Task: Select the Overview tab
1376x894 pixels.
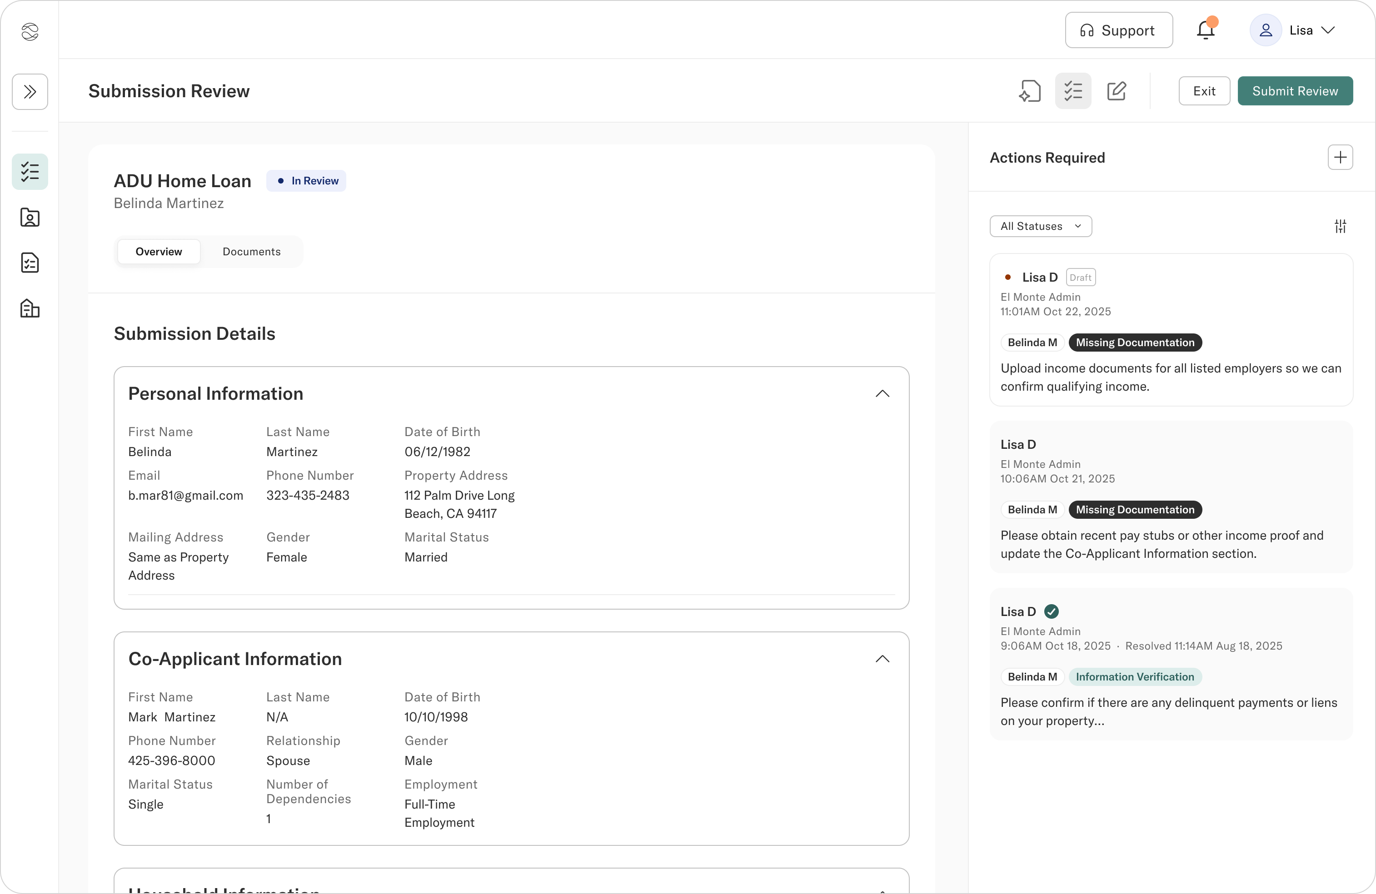Action: [159, 251]
